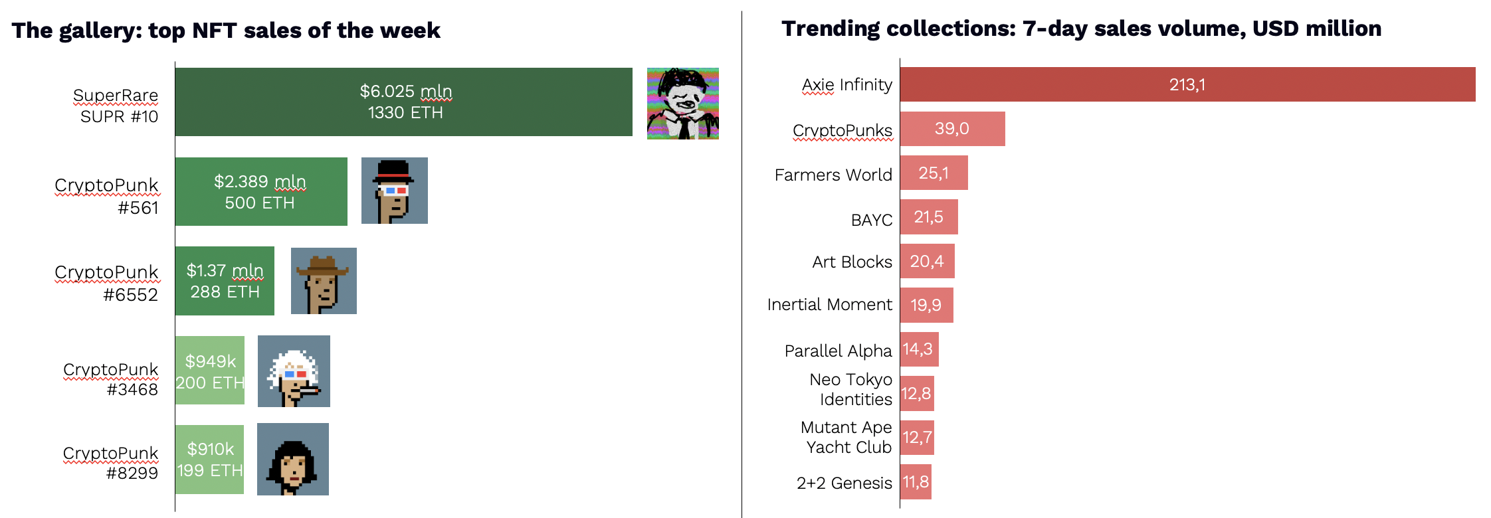Select the Art Blocks label
The height and width of the screenshot is (518, 1491).
852,262
